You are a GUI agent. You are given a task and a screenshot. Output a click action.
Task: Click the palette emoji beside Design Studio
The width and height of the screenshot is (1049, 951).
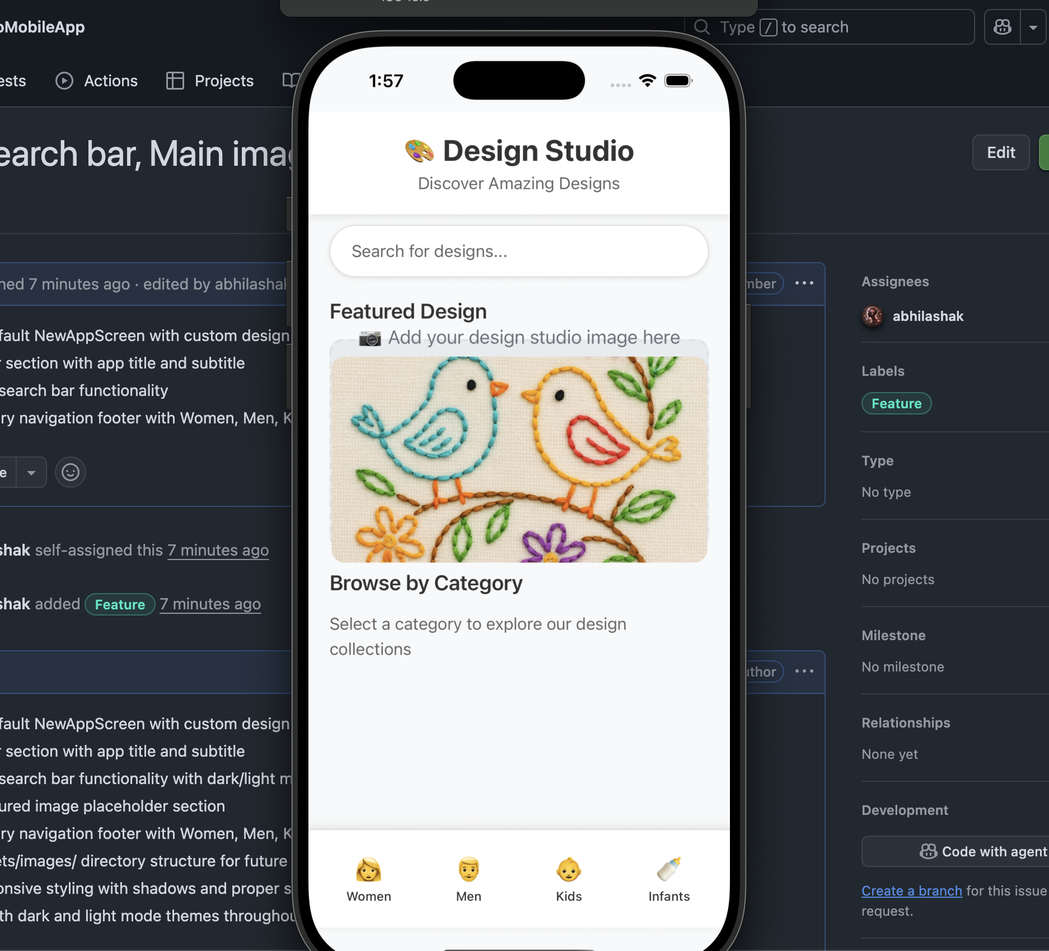coord(419,151)
